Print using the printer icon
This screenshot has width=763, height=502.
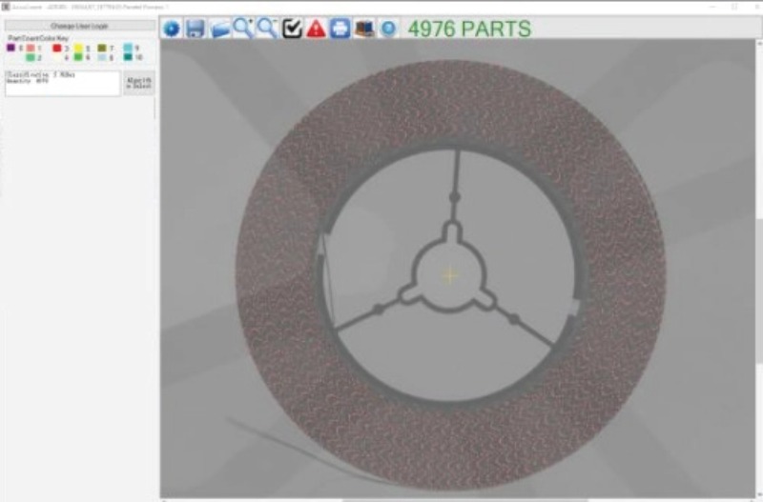[340, 29]
